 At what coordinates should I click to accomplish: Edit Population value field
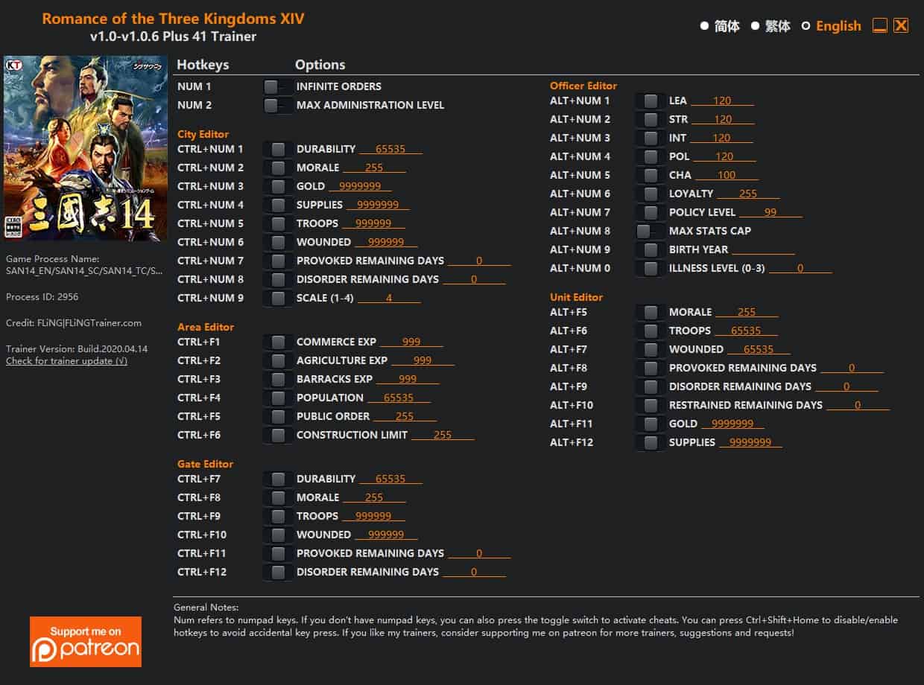(399, 398)
